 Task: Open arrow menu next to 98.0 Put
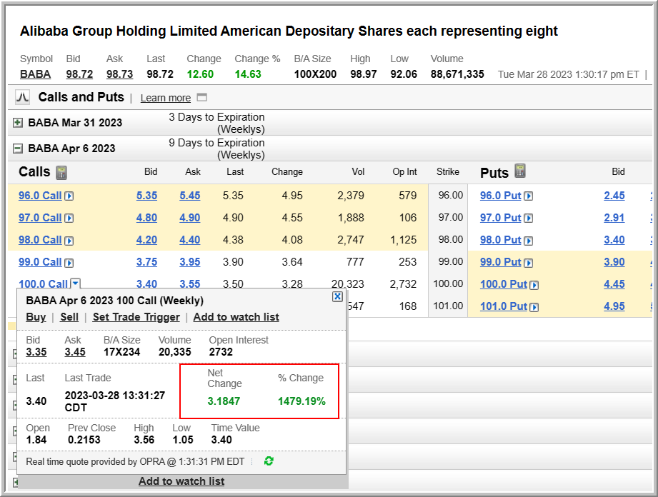529,241
